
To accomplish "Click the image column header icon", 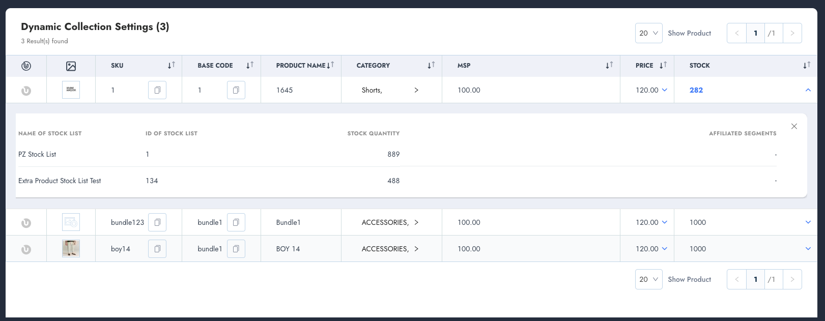I will click(x=71, y=66).
